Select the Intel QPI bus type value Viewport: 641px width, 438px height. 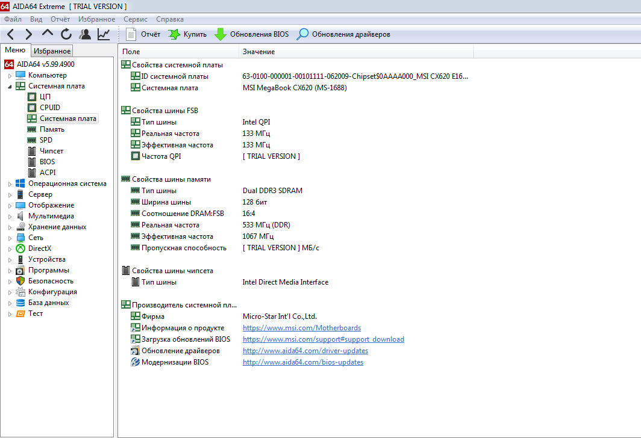point(256,122)
